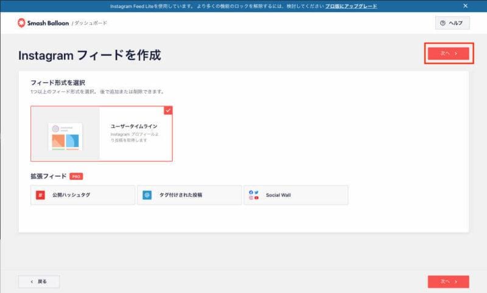Click the Smash Balloon logo icon
Viewport: 487px width, 293px height.
click(22, 23)
